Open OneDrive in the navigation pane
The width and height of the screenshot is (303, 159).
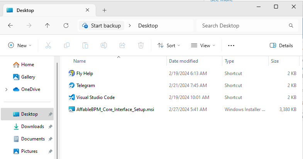(31, 89)
